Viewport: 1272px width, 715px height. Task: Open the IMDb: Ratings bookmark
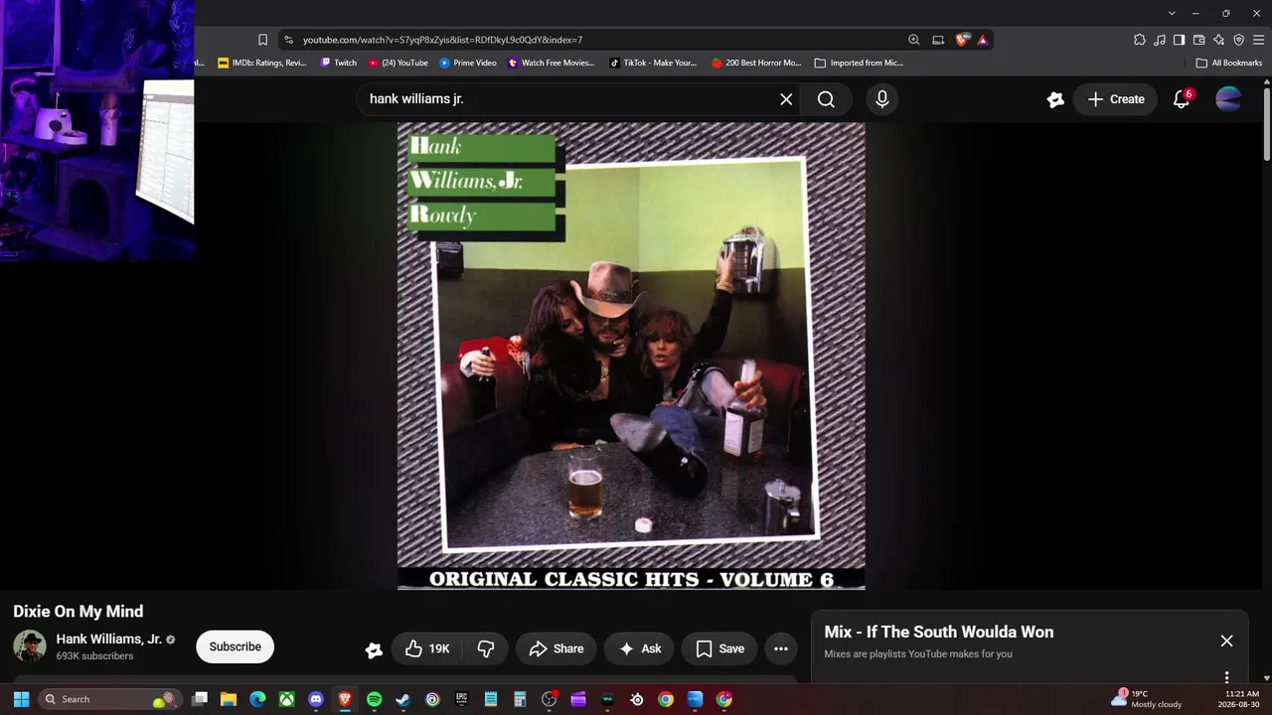[x=262, y=63]
